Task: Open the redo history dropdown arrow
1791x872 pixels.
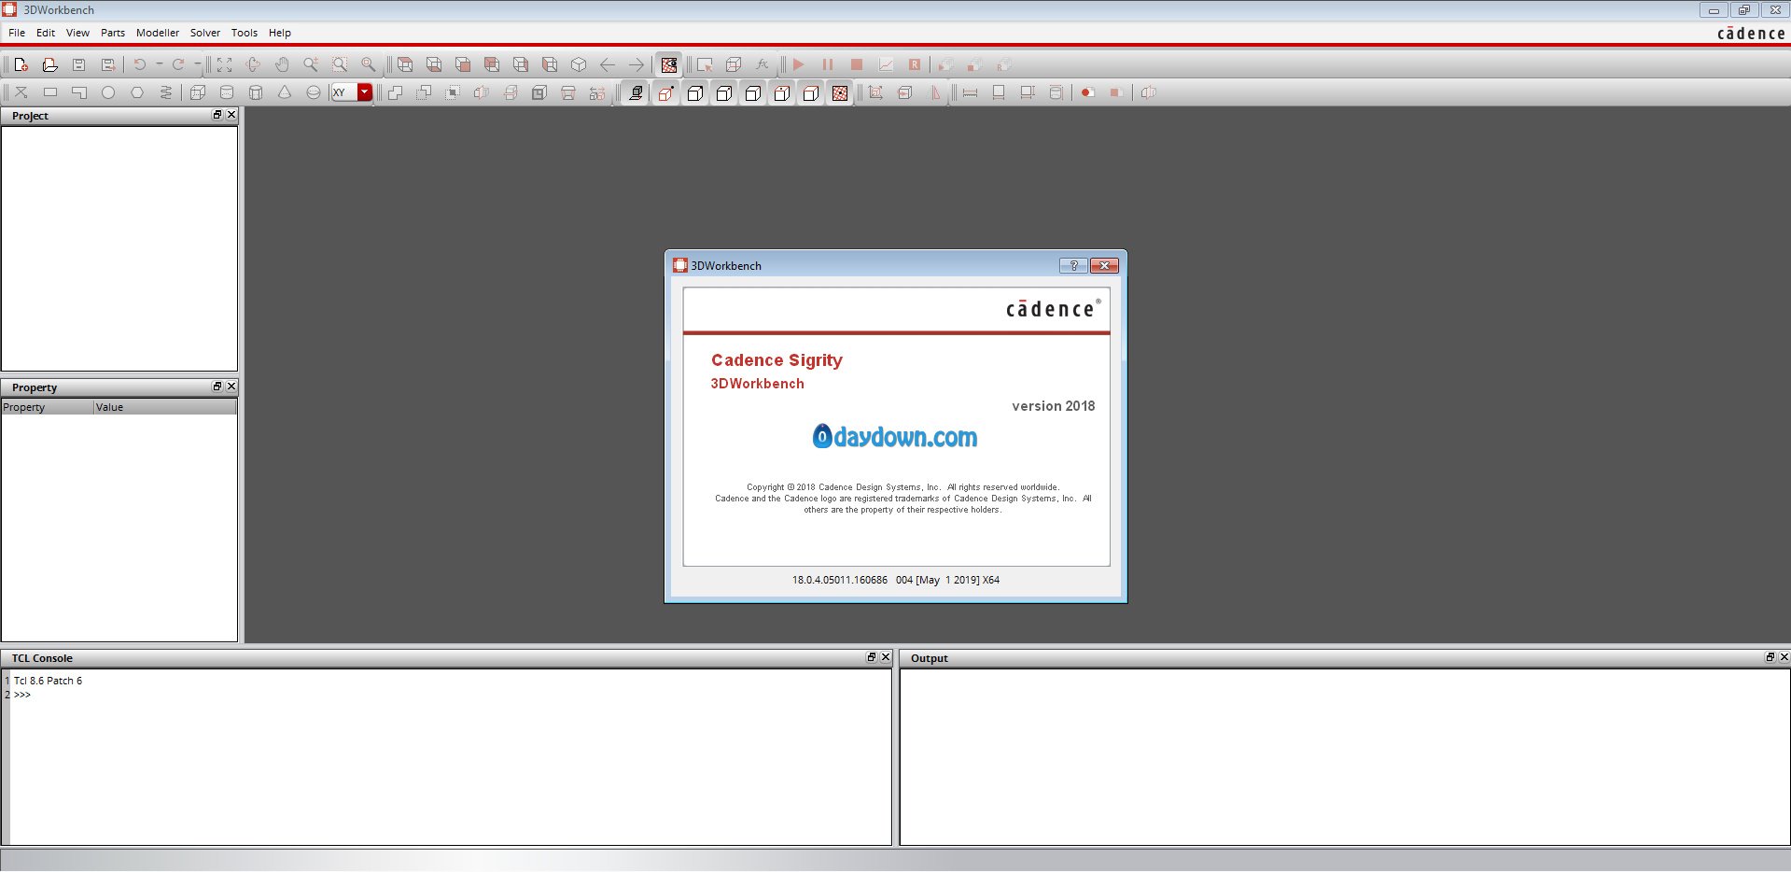Action: coord(198,64)
